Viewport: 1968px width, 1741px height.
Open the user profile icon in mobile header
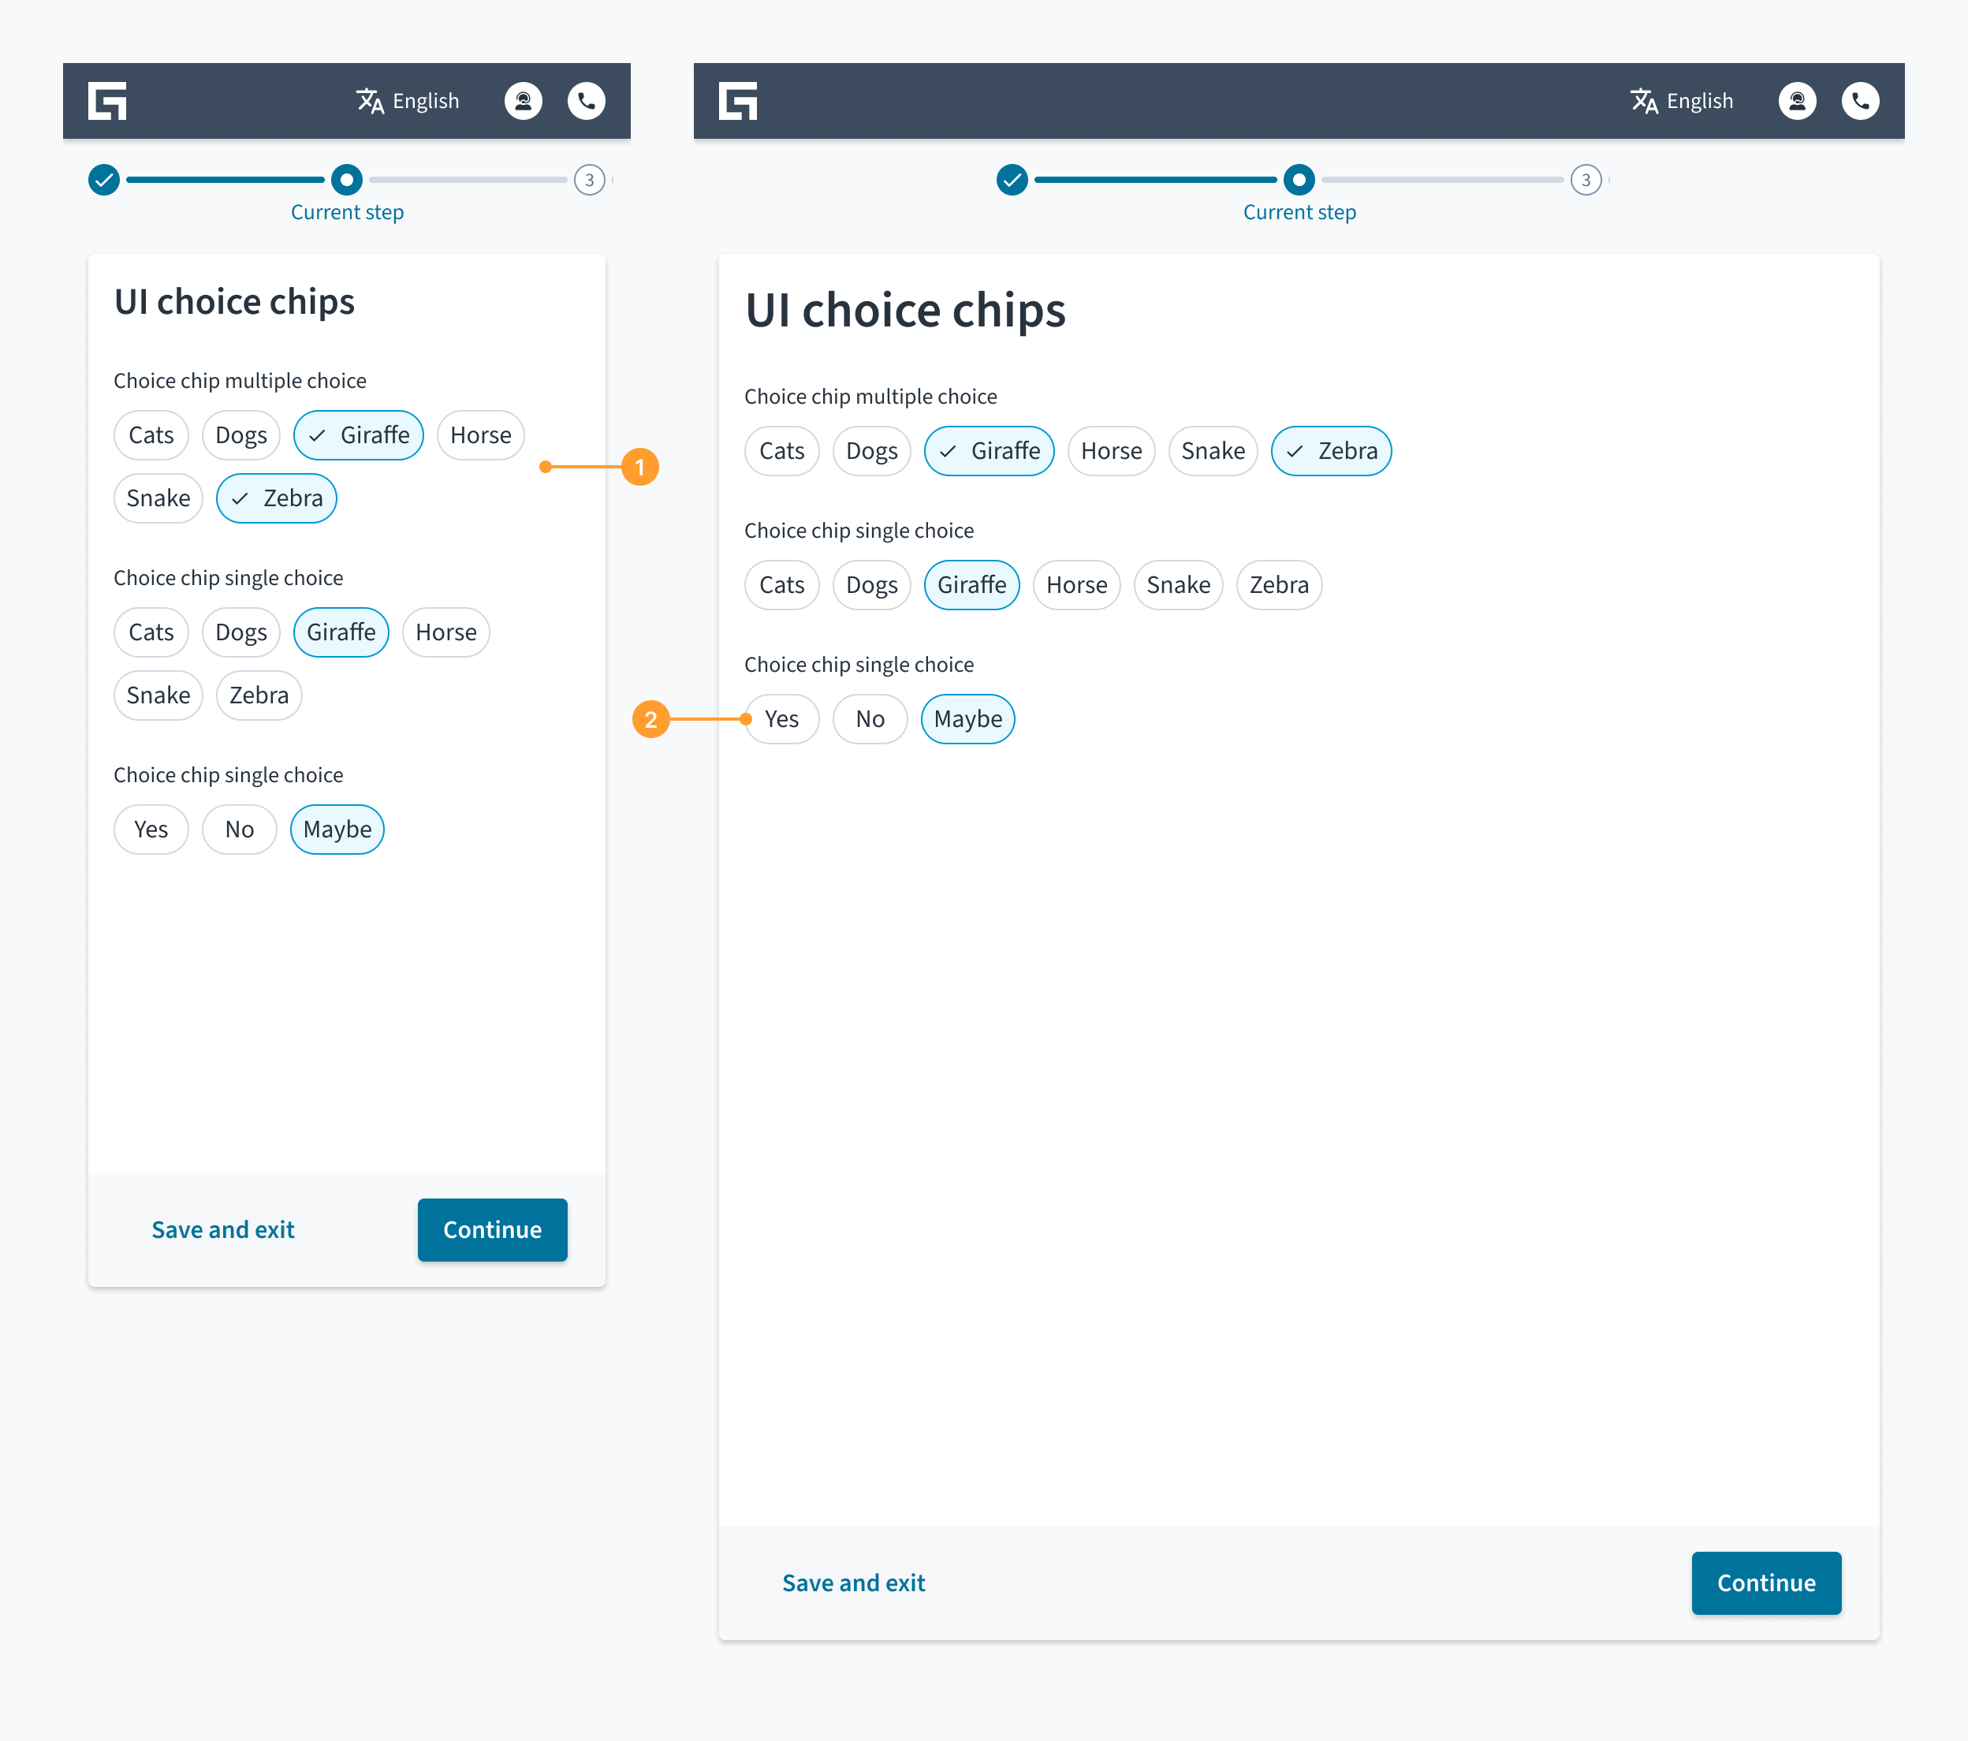[523, 101]
